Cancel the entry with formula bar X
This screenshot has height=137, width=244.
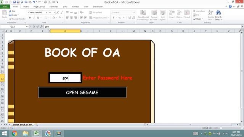point(34,27)
